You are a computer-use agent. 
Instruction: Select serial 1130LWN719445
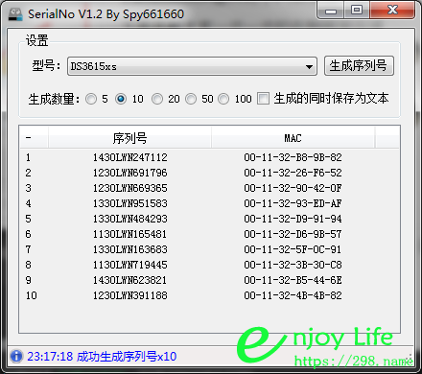130,265
